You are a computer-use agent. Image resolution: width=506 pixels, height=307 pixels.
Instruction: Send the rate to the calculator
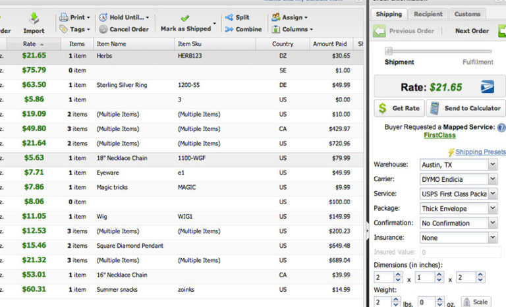[466, 108]
